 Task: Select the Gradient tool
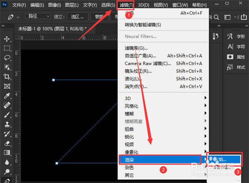(7, 153)
